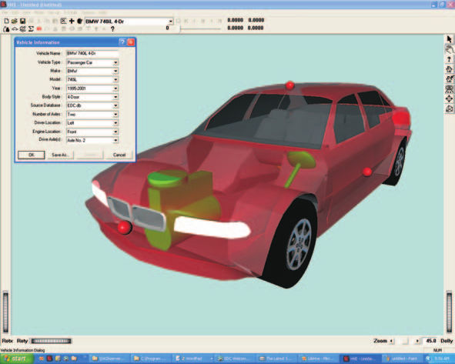Switch to WordPad taskbar item

click(193, 359)
